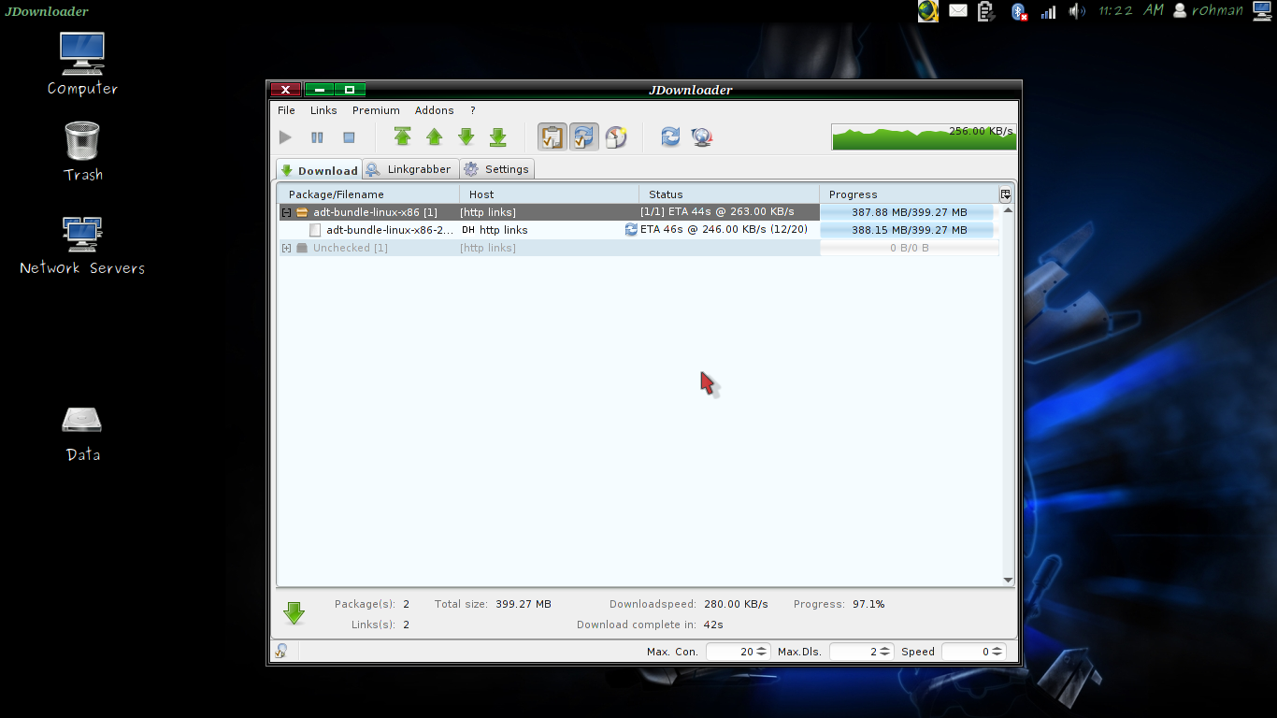Open the rohman user menu

(1208, 10)
